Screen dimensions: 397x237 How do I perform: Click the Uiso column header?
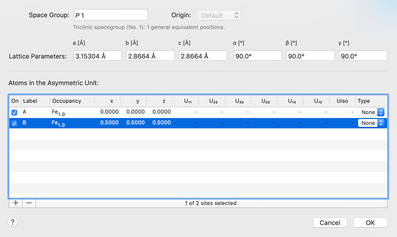tap(342, 101)
